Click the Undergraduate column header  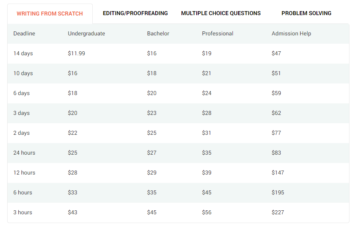click(x=86, y=34)
